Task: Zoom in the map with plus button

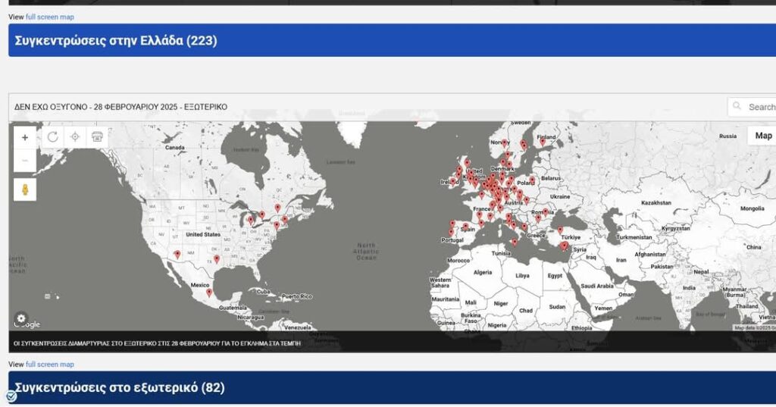Action: pyautogui.click(x=25, y=137)
